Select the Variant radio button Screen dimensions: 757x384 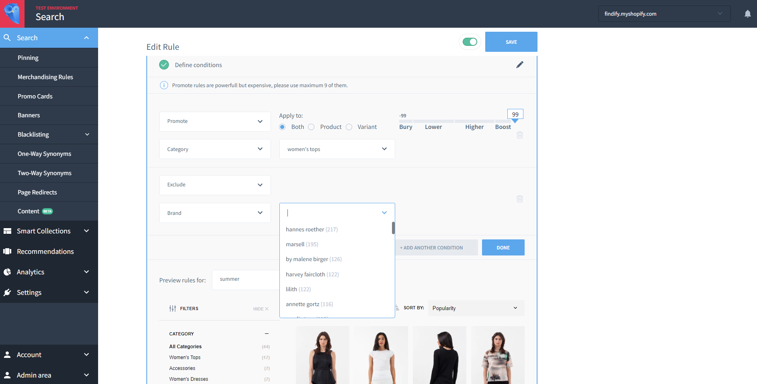tap(349, 127)
